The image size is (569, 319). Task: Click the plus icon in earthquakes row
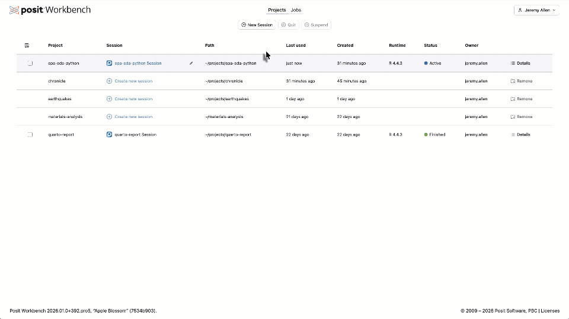tap(109, 99)
